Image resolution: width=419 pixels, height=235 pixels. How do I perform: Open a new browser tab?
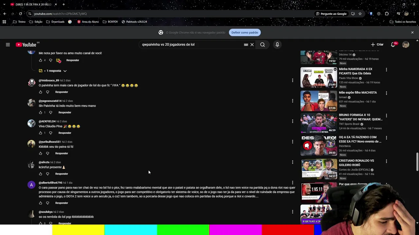64,5
